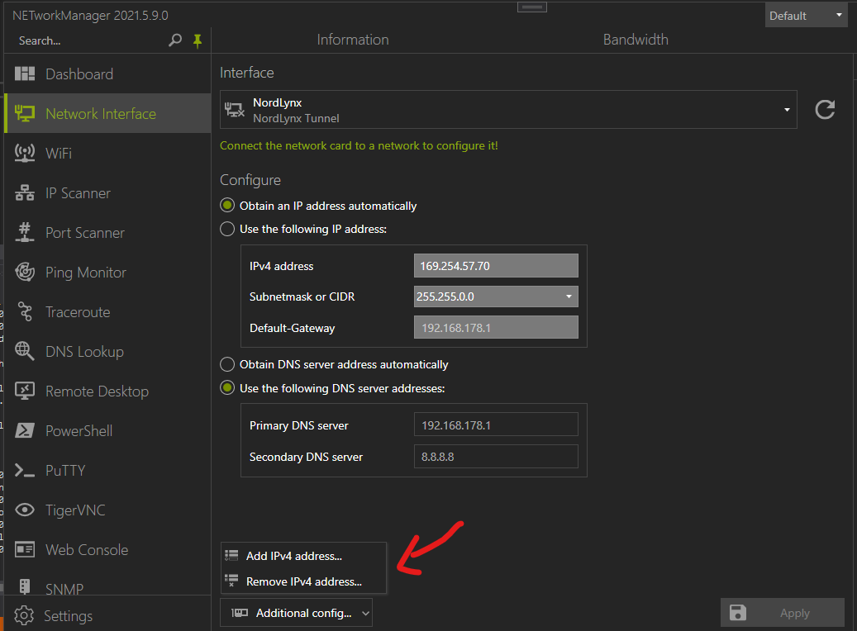Choose Remove IPv4 address menu entry
This screenshot has width=857, height=631.
point(303,581)
